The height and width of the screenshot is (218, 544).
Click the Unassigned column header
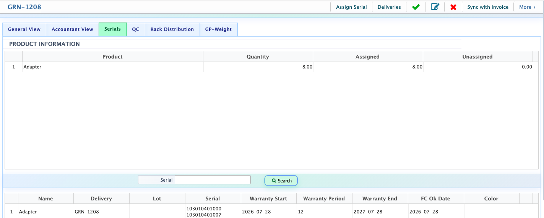tap(477, 57)
